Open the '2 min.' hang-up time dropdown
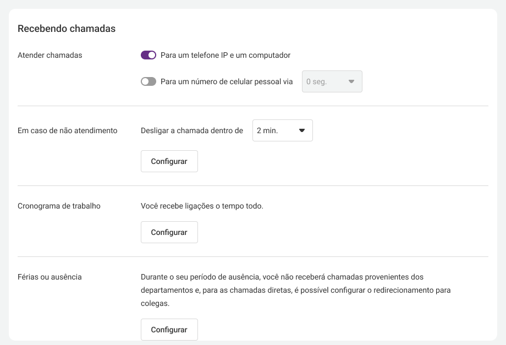This screenshot has width=506, height=345. (282, 130)
